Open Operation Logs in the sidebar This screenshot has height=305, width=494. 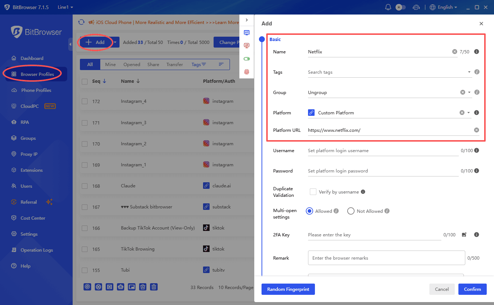click(x=37, y=250)
